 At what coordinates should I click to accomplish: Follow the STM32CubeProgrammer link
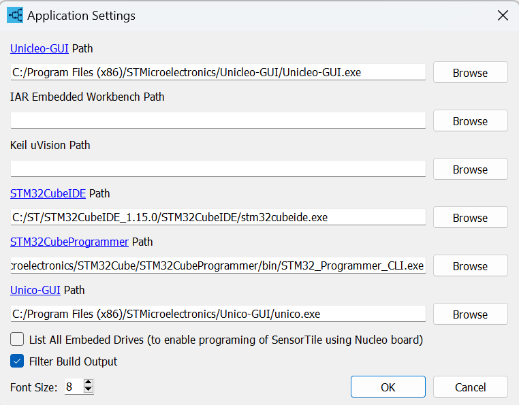tap(69, 242)
